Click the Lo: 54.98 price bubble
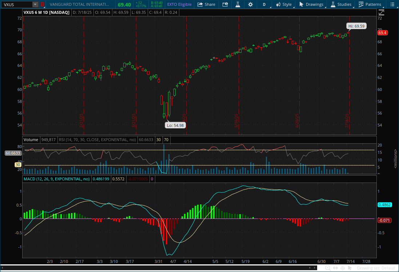 175,125
